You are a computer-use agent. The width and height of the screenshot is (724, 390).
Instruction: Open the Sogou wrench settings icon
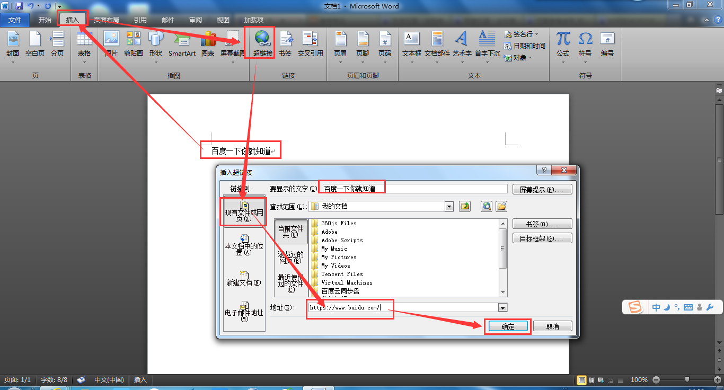[710, 307]
